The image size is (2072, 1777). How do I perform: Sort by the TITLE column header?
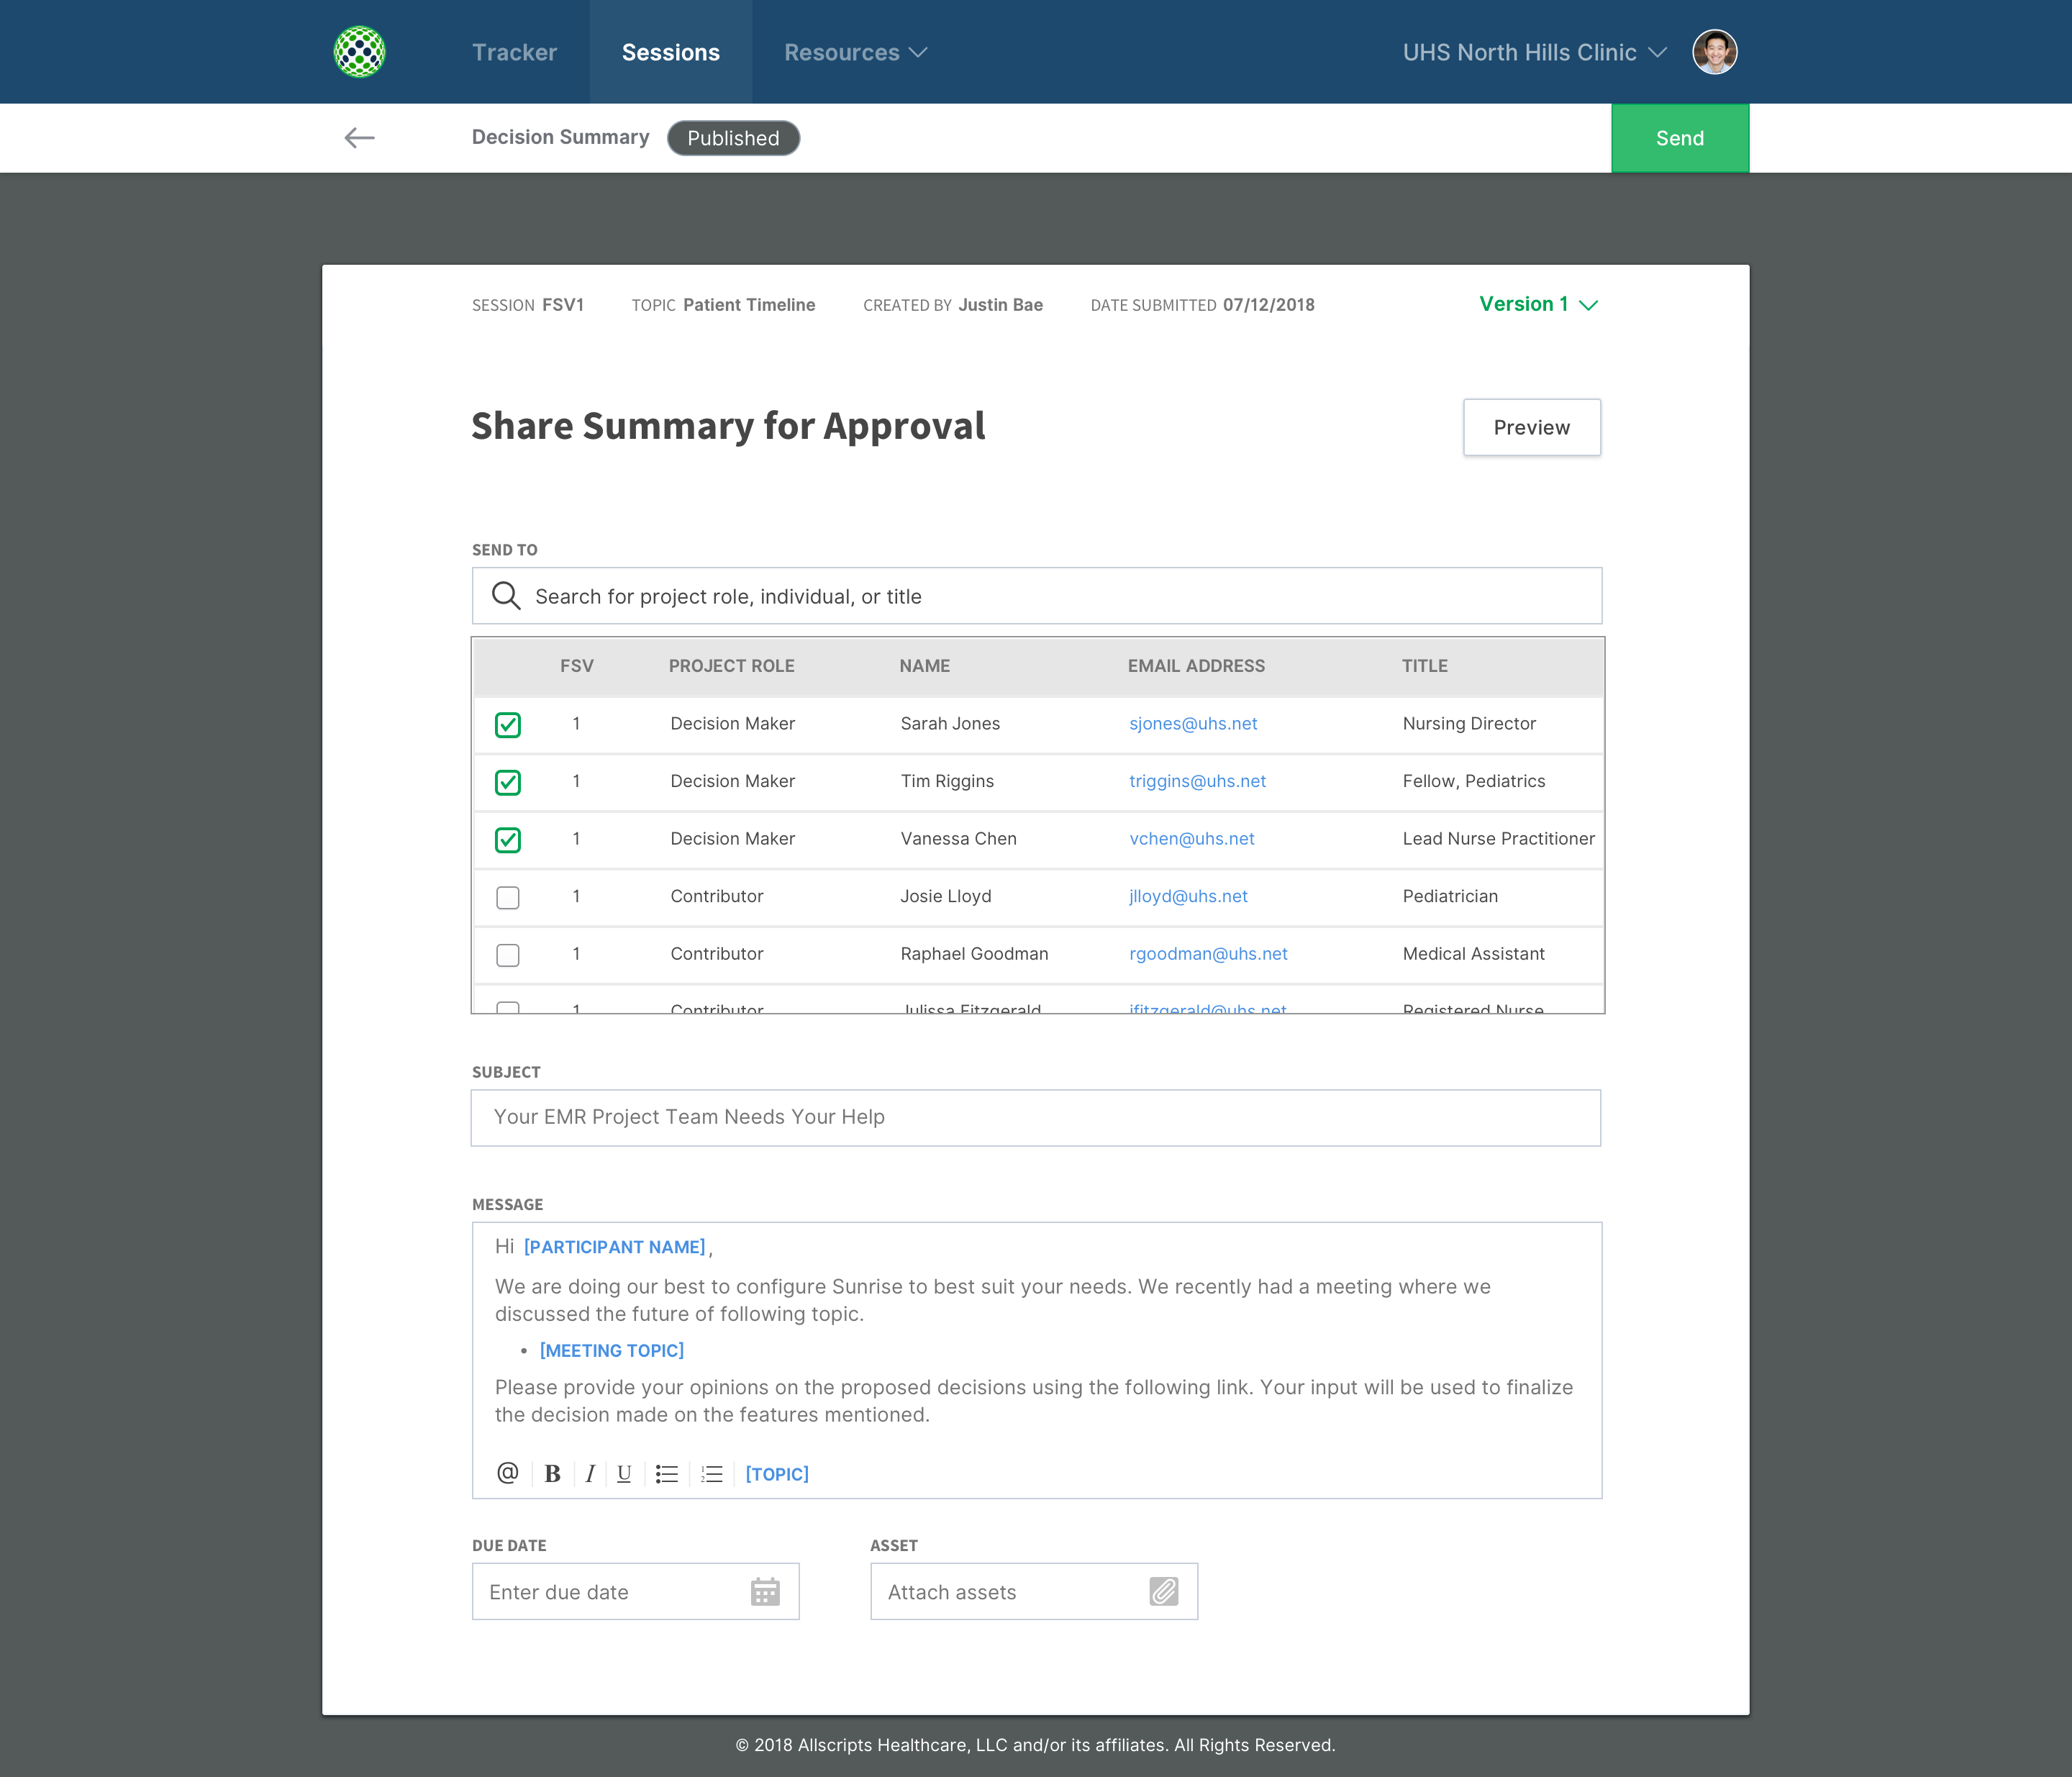click(1425, 666)
